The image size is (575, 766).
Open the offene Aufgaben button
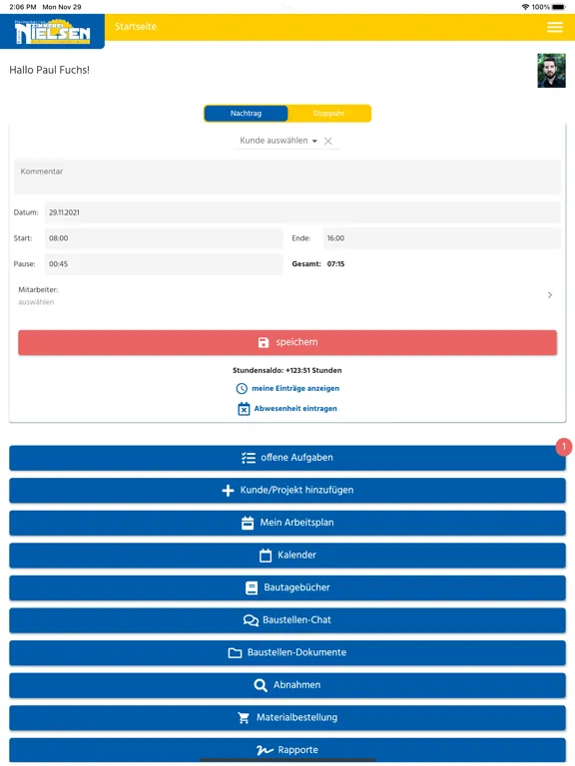click(287, 458)
